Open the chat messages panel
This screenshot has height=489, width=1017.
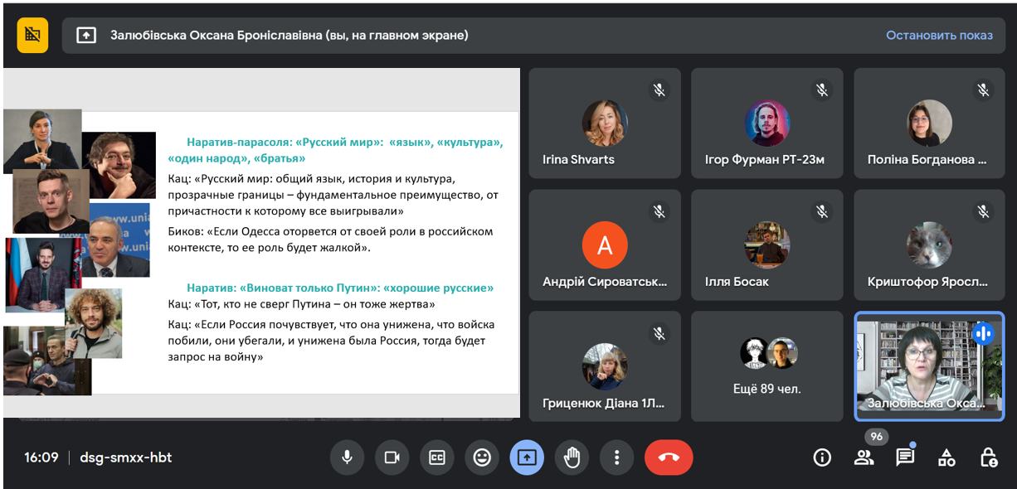coord(905,458)
